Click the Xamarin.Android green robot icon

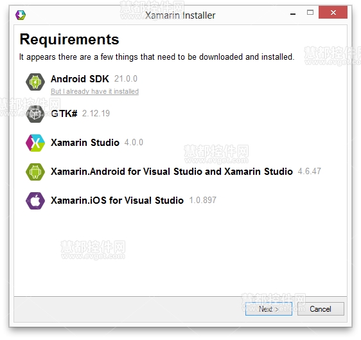click(35, 172)
